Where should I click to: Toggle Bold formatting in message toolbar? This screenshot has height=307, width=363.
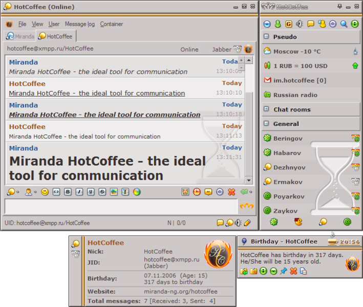pos(68,192)
